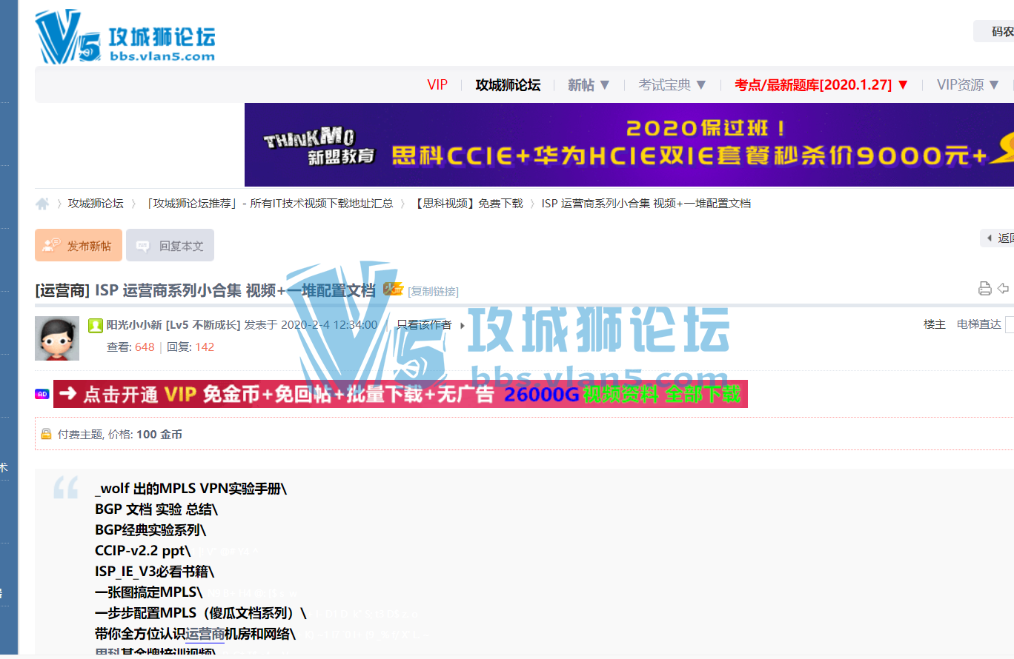1014x659 pixels.
Task: Click the small AD badge icon
Action: coord(42,394)
